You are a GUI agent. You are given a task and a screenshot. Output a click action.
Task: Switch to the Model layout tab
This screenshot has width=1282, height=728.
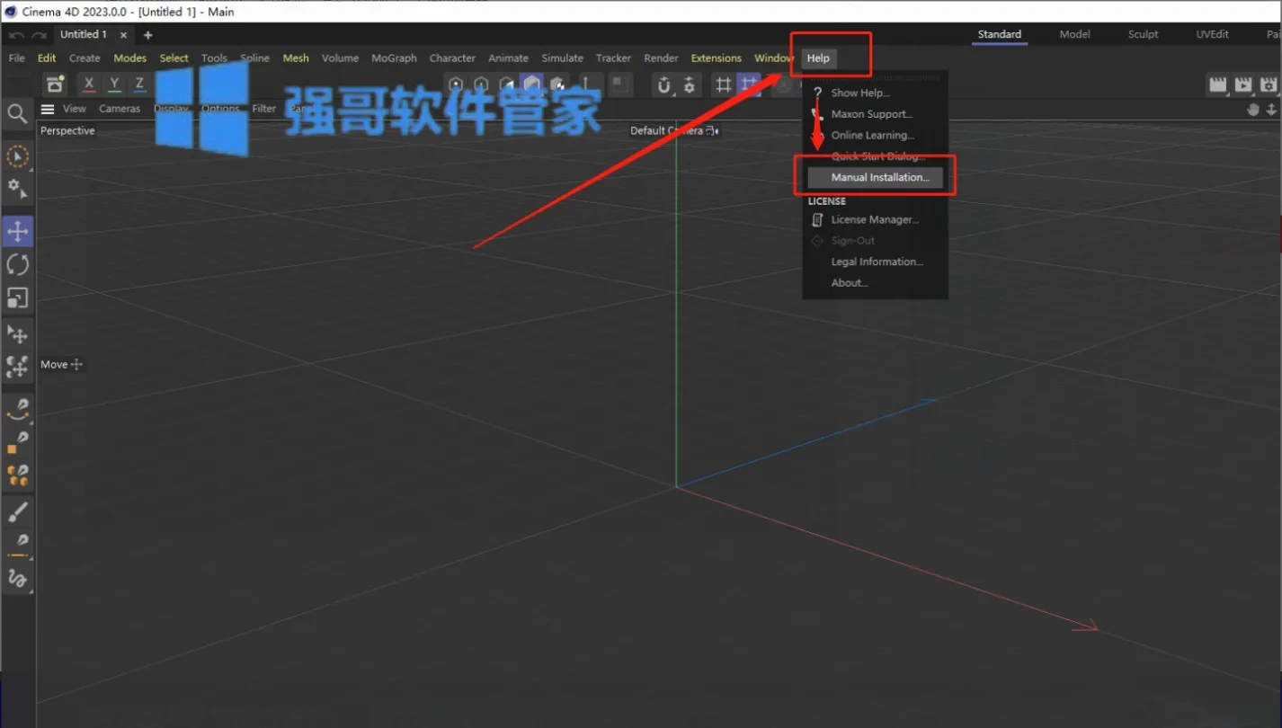pyautogui.click(x=1074, y=35)
